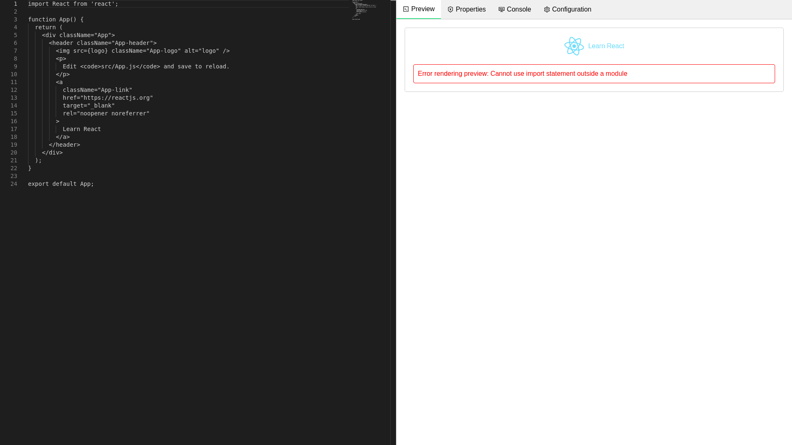Click the href="https://reactjs.org" code line
This screenshot has width=792, height=445.
108,98
